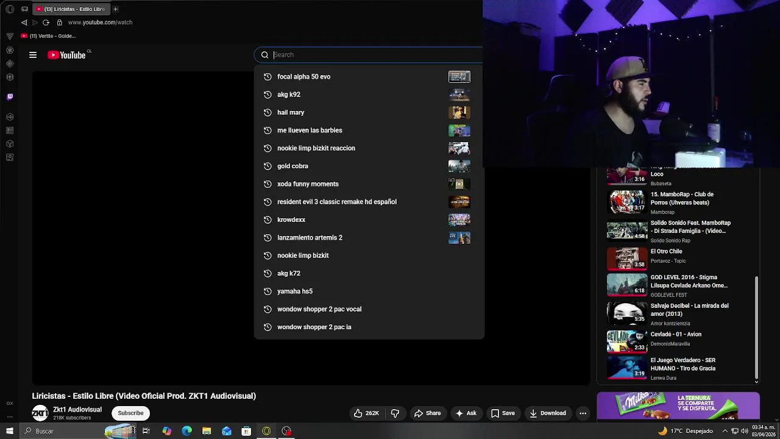Subscribe to Zkt1 Audiovisual channel
Image resolution: width=780 pixels, height=439 pixels.
[x=130, y=413]
